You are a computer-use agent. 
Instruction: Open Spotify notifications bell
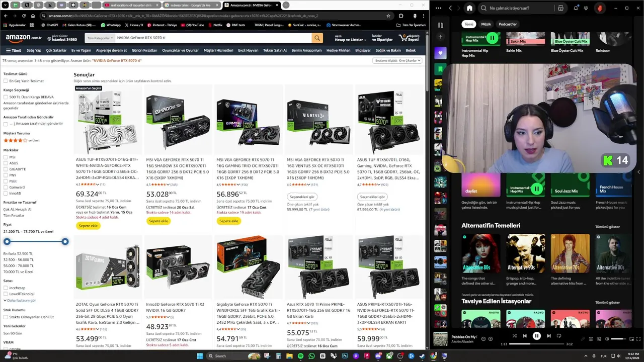576,8
